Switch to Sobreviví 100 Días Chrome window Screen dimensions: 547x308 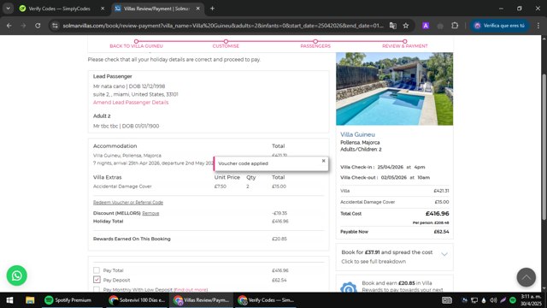[137, 300]
